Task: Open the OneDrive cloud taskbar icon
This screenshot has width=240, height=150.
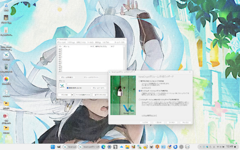Action: click(x=121, y=147)
